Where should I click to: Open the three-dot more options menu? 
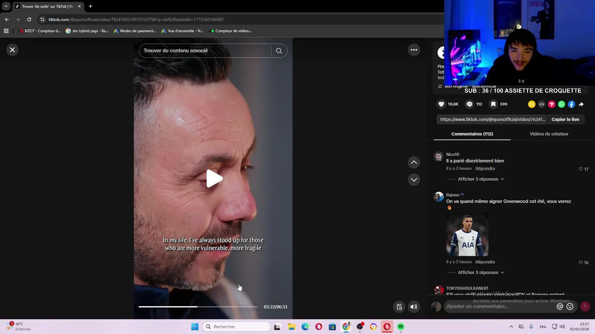click(414, 50)
